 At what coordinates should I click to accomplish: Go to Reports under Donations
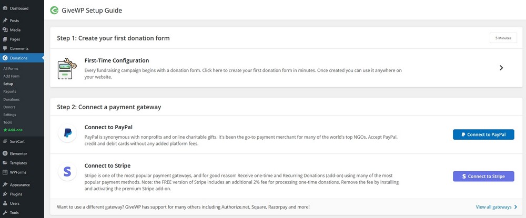point(9,91)
